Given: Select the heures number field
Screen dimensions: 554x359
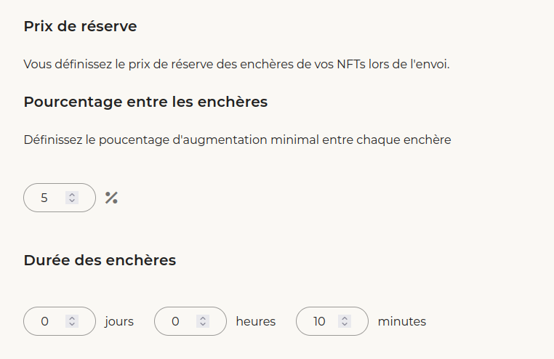Looking at the screenshot, I should (x=176, y=321).
